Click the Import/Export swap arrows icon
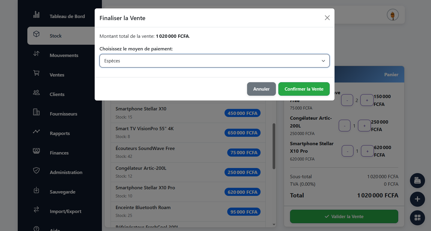Viewport: 431px width, 231px height. click(x=36, y=210)
